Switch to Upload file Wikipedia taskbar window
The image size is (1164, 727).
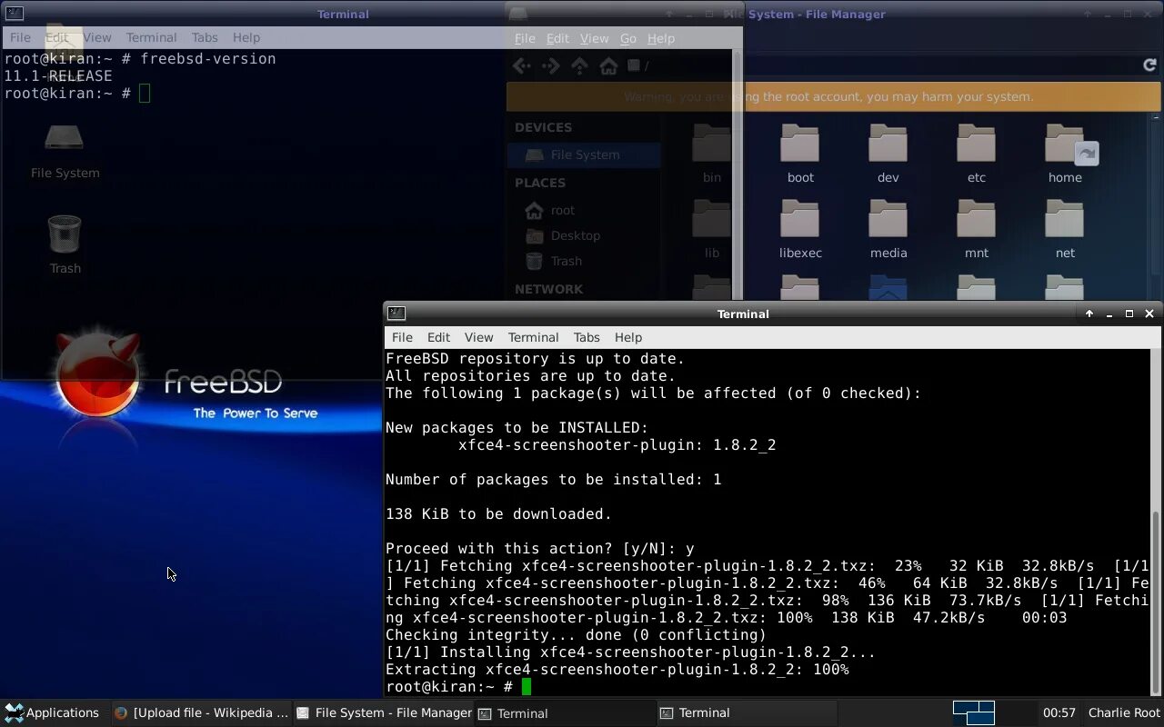coord(201,712)
